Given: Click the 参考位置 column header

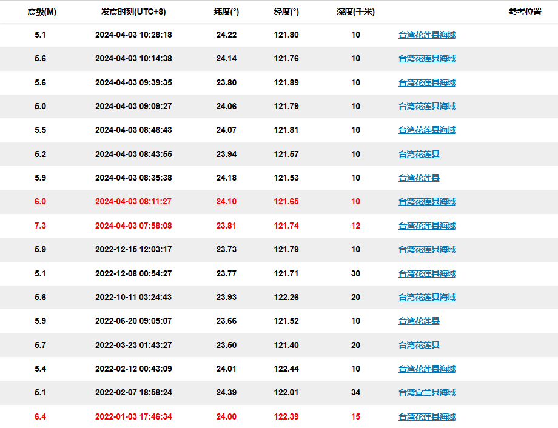Looking at the screenshot, I should click(x=525, y=12).
